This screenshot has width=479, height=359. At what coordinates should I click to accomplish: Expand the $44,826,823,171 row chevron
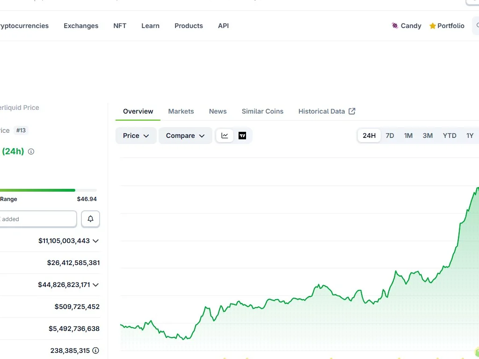tap(95, 285)
